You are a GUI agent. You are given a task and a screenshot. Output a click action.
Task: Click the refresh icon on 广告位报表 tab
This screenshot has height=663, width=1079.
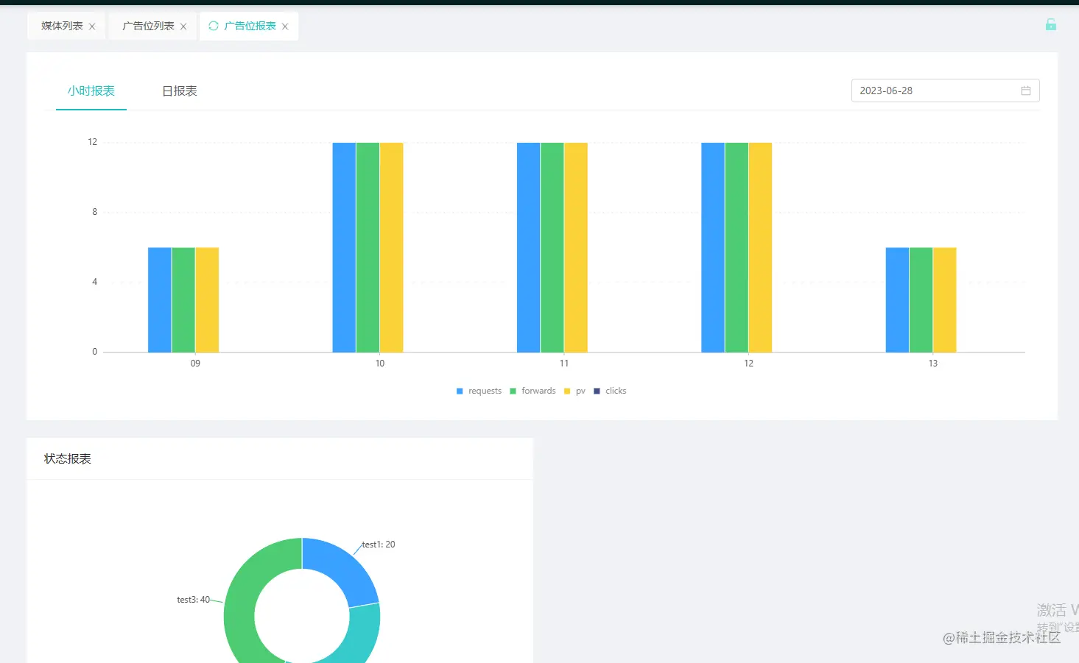214,26
